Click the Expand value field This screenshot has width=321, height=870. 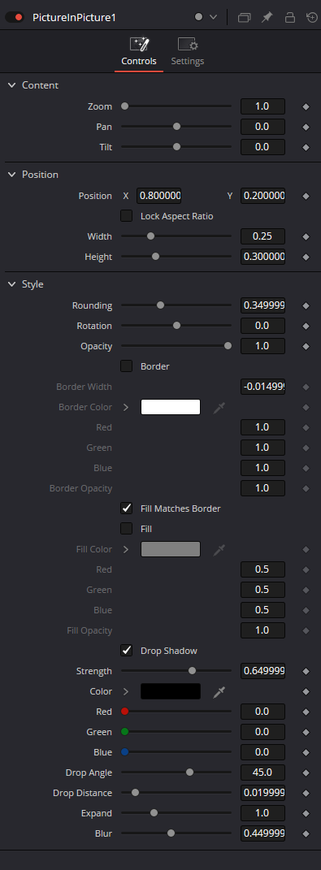pyautogui.click(x=262, y=813)
